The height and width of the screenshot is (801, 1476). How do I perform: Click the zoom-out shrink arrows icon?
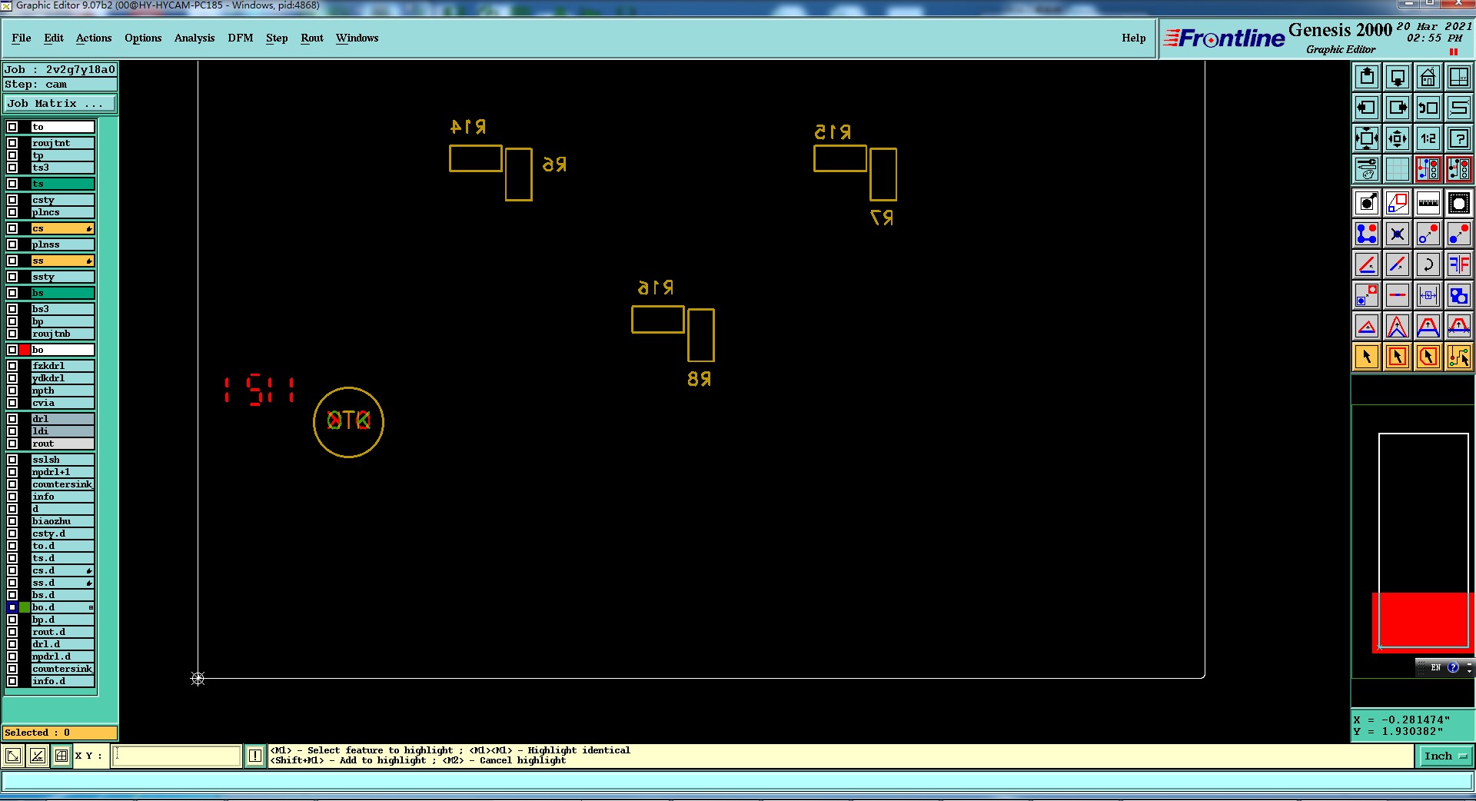(1398, 138)
